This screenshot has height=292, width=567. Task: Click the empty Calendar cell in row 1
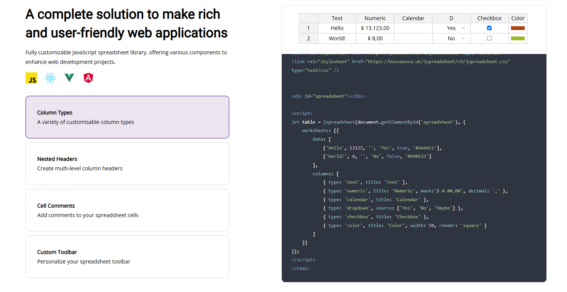[x=413, y=28]
